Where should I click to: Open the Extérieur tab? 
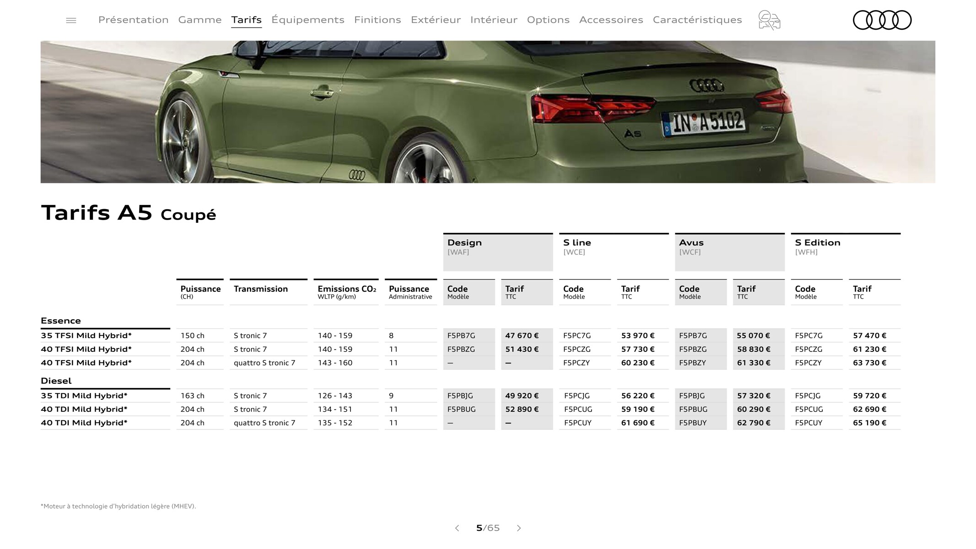436,20
